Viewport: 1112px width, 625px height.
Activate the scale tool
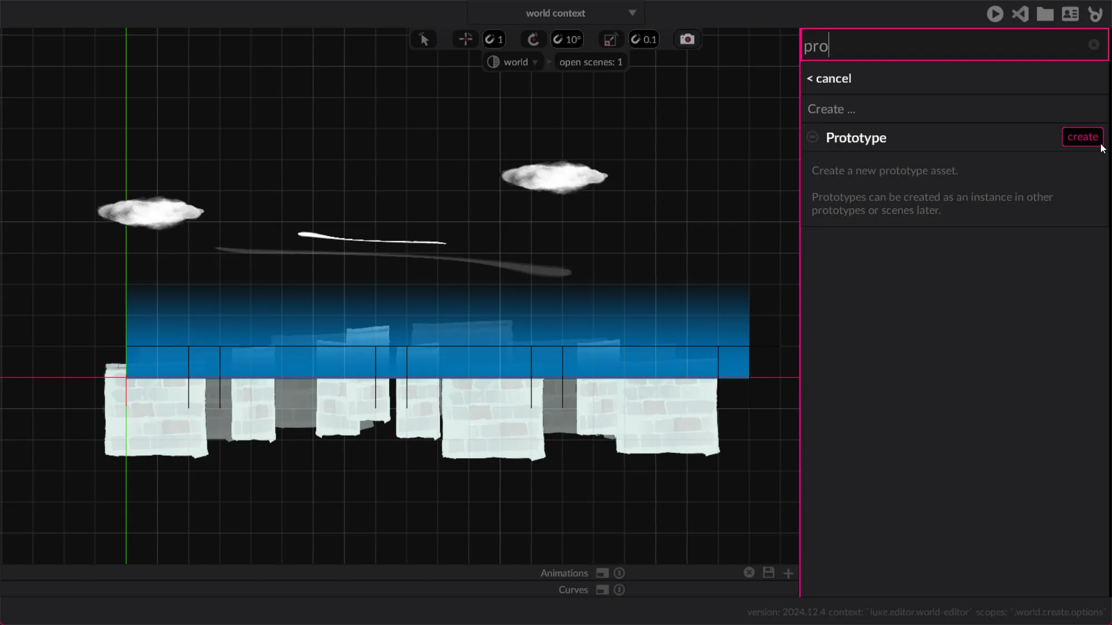[x=610, y=39]
